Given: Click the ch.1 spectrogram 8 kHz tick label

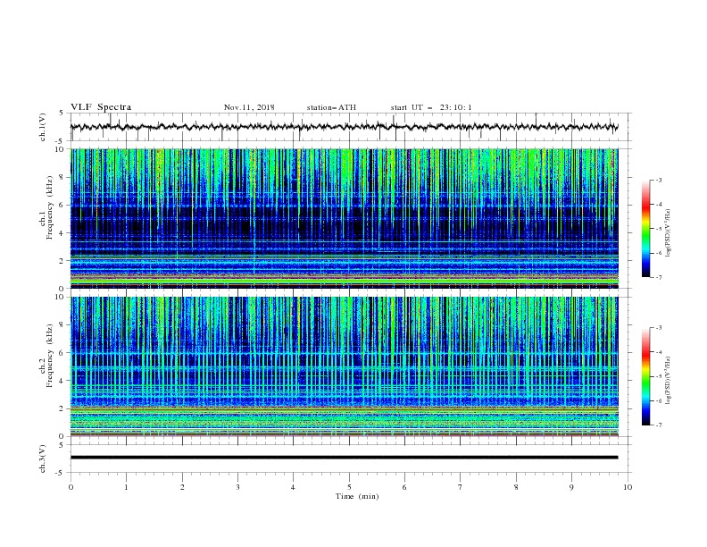Looking at the screenshot, I should (63, 177).
